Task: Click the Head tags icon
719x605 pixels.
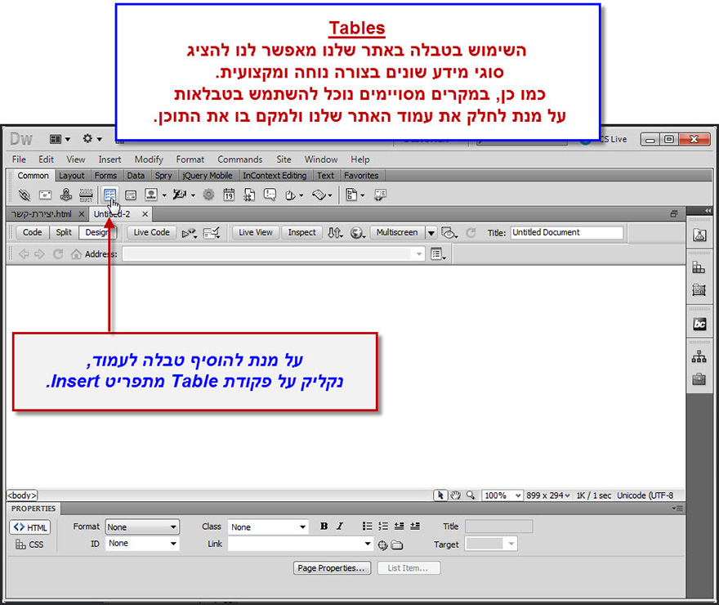Action: click(290, 195)
